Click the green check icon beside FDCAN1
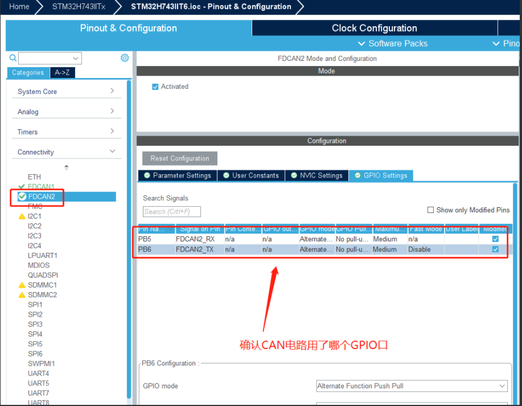 coord(22,187)
